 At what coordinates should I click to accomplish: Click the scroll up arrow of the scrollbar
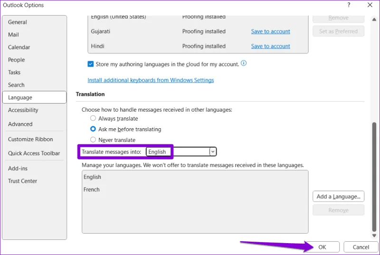pos(374,19)
